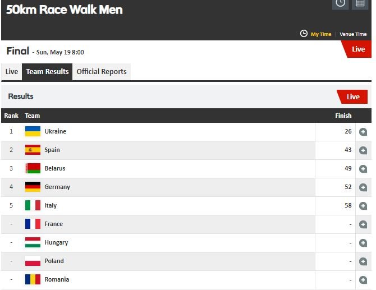
Task: Click the Ukraine flag icon
Action: (x=33, y=131)
